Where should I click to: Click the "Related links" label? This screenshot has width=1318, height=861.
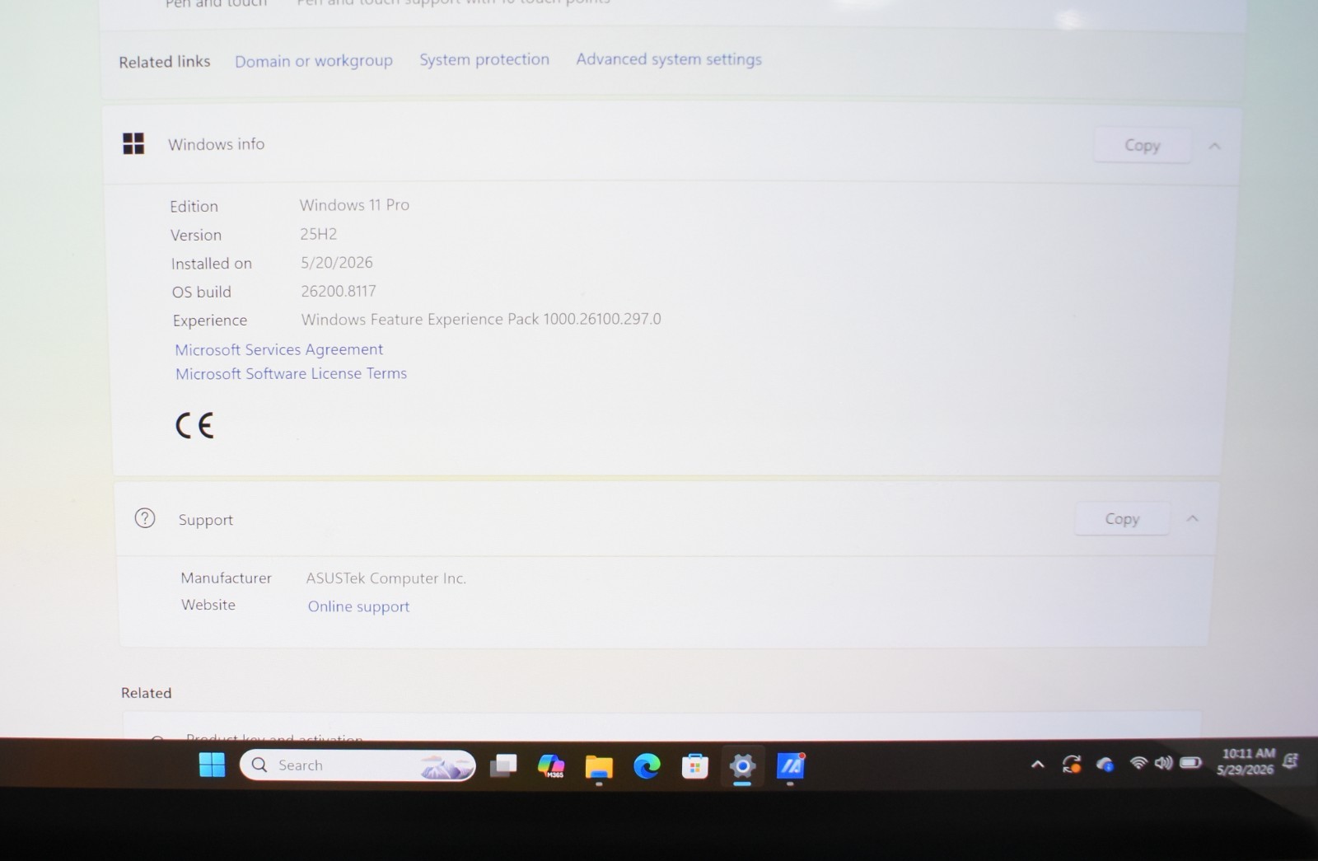(x=165, y=62)
